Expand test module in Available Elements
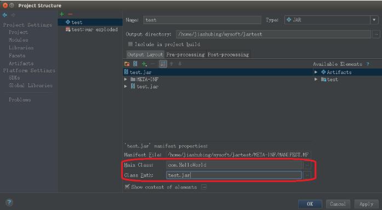The width and height of the screenshot is (382, 210). 316,80
